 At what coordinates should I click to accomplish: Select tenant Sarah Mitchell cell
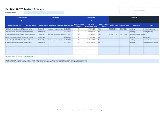31,32
